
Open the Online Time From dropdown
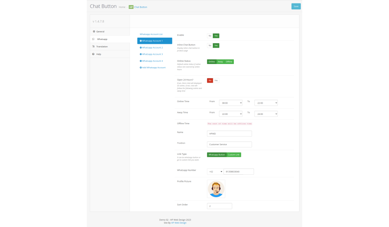click(x=231, y=103)
